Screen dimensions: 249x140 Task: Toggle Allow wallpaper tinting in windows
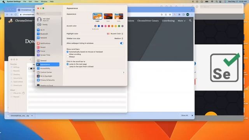(122, 43)
